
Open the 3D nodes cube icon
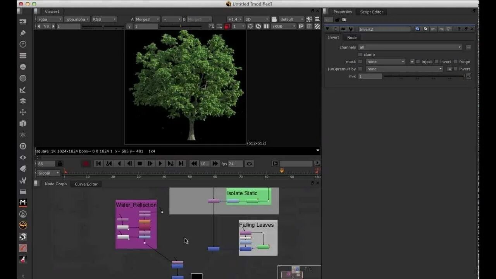tap(23, 124)
